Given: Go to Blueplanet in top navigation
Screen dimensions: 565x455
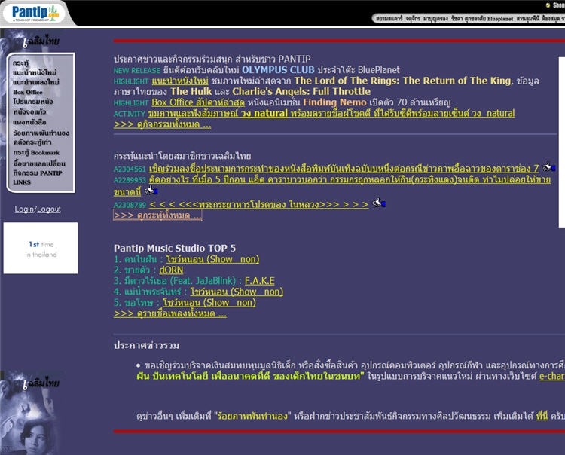Looking at the screenshot, I should (500, 18).
